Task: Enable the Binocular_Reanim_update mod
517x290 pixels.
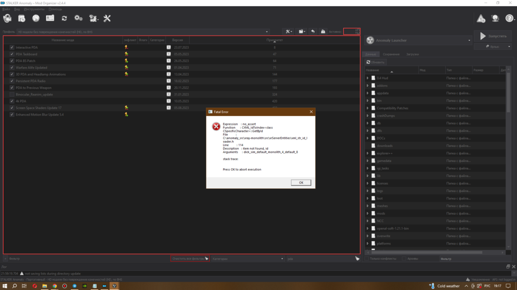Action: tap(12, 94)
